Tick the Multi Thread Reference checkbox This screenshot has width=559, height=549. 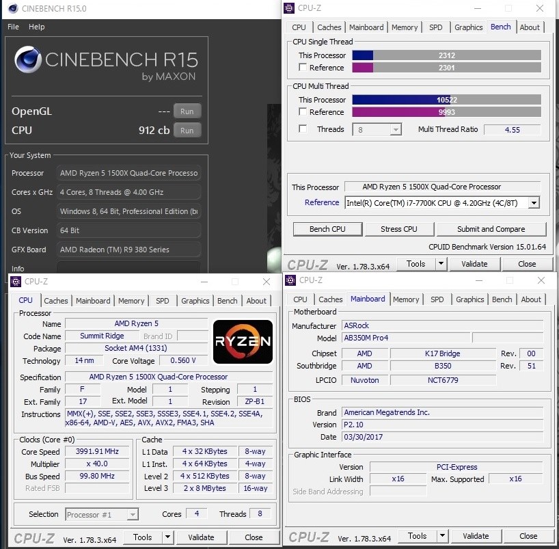coord(303,111)
